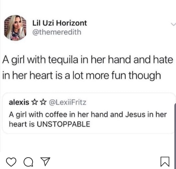Open @themeredith handle link

pos(57,32)
